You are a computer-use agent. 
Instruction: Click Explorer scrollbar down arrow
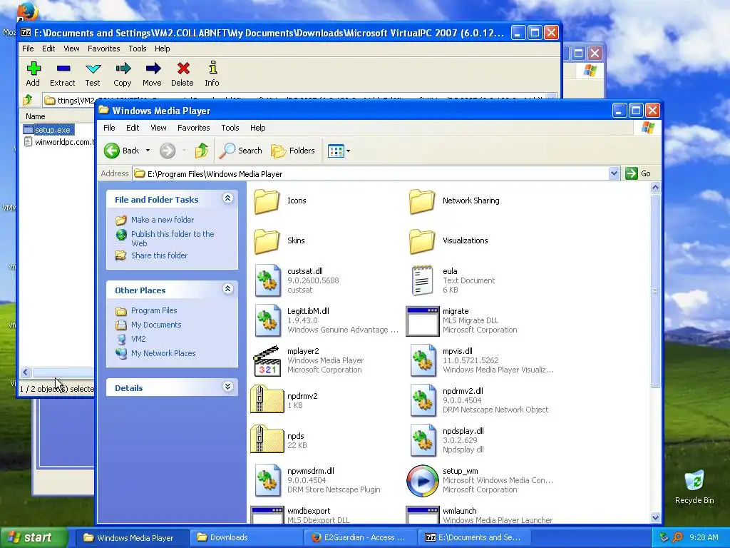[x=655, y=517]
